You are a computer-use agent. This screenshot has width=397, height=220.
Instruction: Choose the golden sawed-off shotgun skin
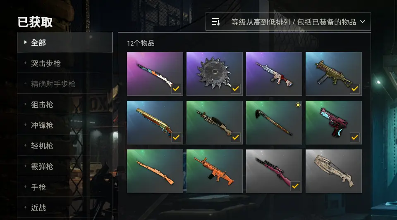click(155, 123)
